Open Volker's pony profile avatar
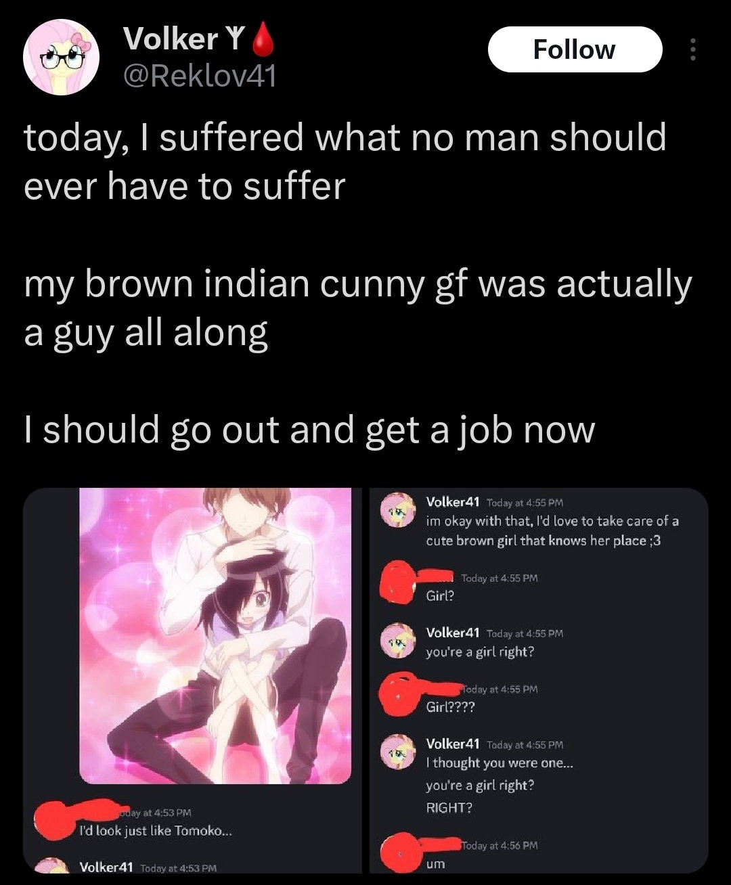 pos(62,58)
